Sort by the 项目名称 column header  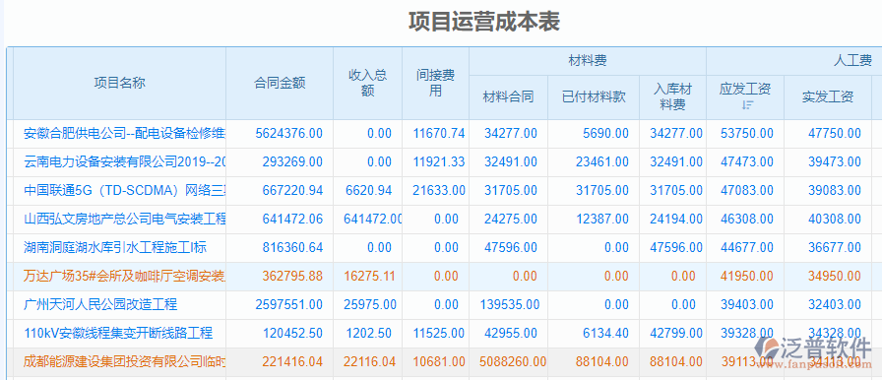(x=119, y=84)
